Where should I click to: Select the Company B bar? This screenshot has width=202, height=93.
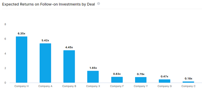(x=69, y=66)
